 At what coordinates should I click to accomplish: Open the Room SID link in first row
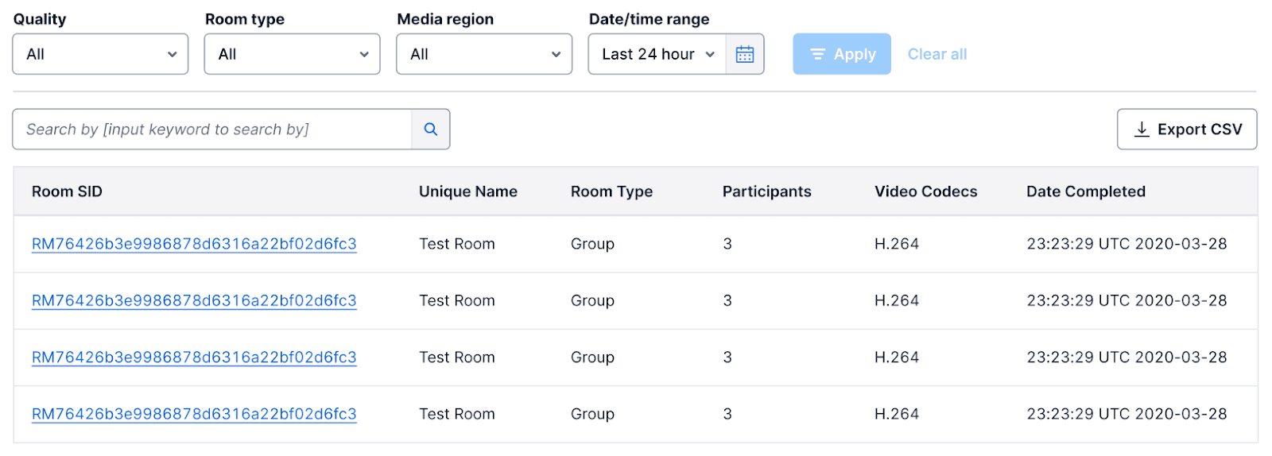194,244
